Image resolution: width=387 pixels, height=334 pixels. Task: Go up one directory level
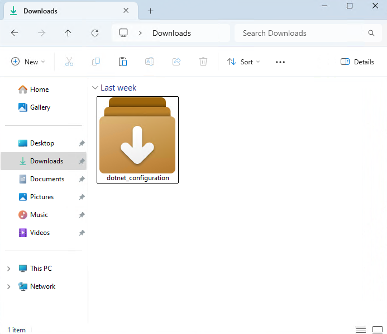(x=68, y=33)
